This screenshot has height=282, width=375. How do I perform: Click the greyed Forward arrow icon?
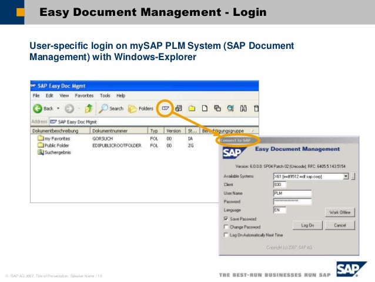[69, 108]
